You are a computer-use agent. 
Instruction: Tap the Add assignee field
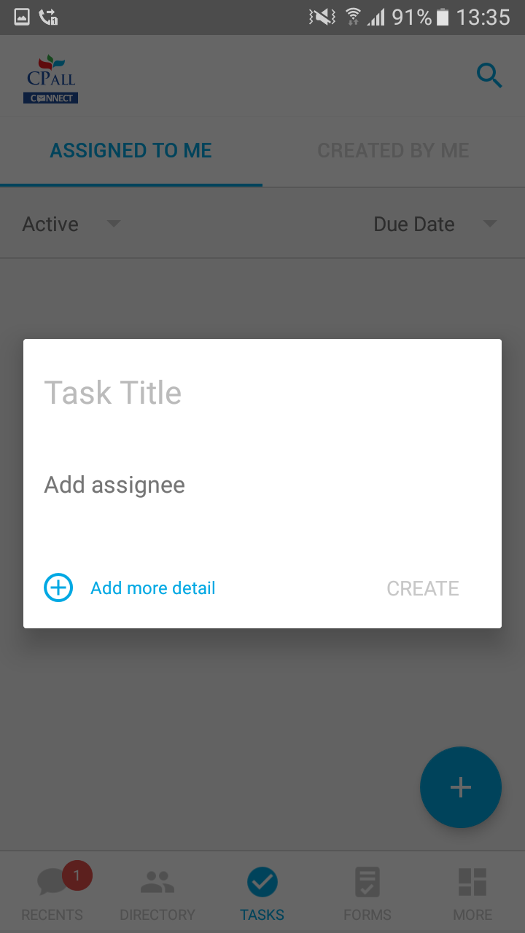[262, 485]
